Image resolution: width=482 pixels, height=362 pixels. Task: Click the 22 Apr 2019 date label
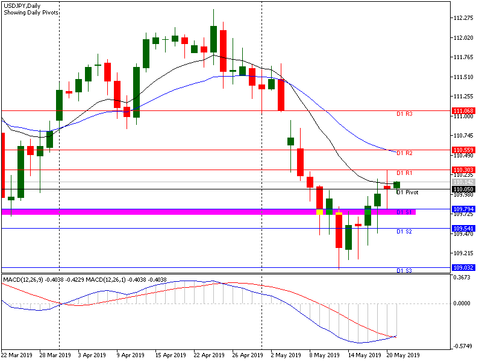coord(209,355)
